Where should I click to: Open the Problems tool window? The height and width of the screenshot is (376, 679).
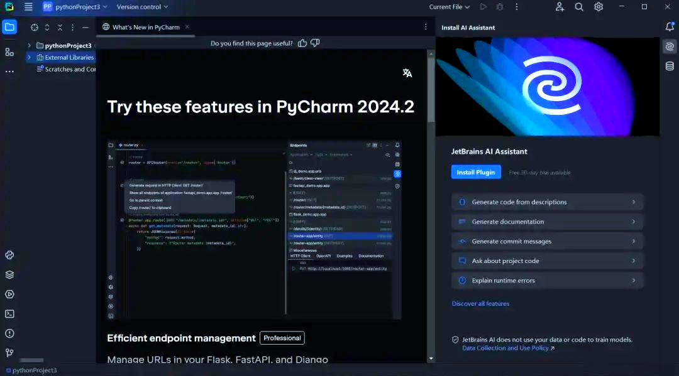(x=9, y=333)
